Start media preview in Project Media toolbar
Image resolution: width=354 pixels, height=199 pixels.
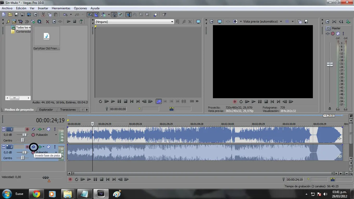coord(68,22)
